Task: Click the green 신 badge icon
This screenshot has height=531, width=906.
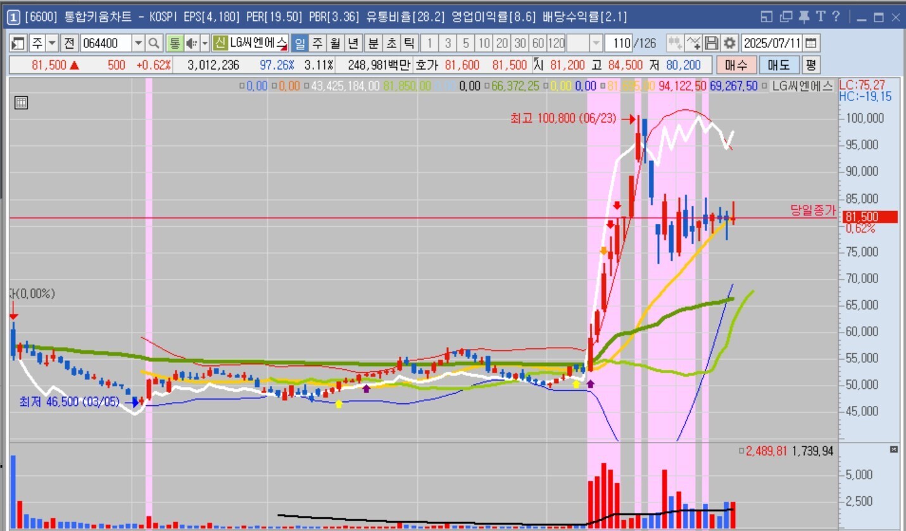Action: coord(220,43)
